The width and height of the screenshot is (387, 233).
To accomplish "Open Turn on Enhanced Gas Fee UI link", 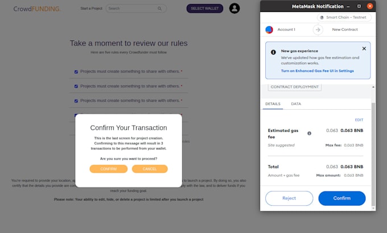I will (317, 71).
